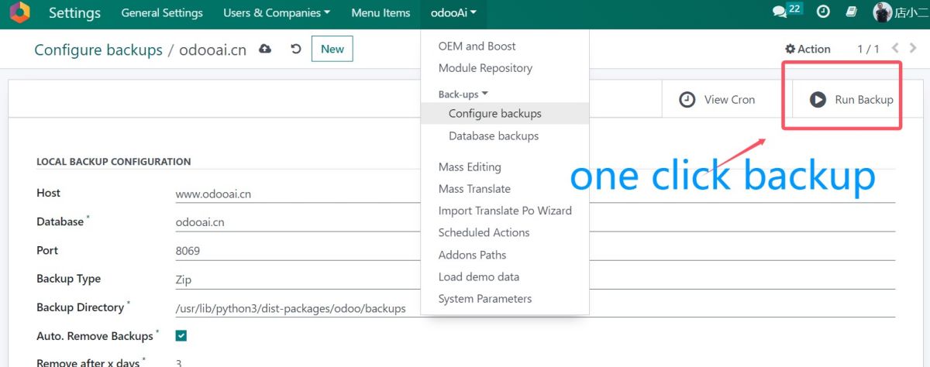Select Database backups menu entry
This screenshot has height=367, width=930.
pos(493,136)
